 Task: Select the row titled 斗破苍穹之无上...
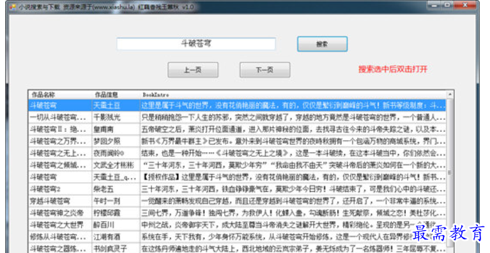237,154
